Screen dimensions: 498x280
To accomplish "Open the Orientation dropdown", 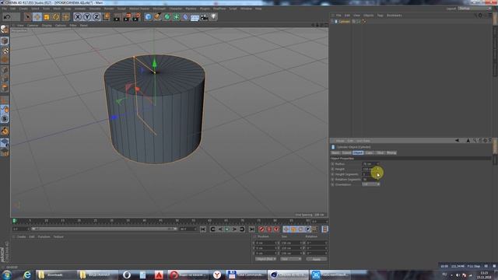I will pos(370,184).
